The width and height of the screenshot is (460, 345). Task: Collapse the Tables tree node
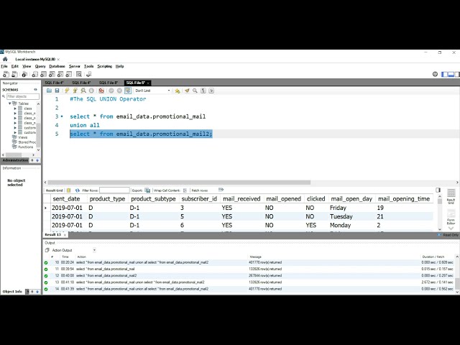point(9,103)
